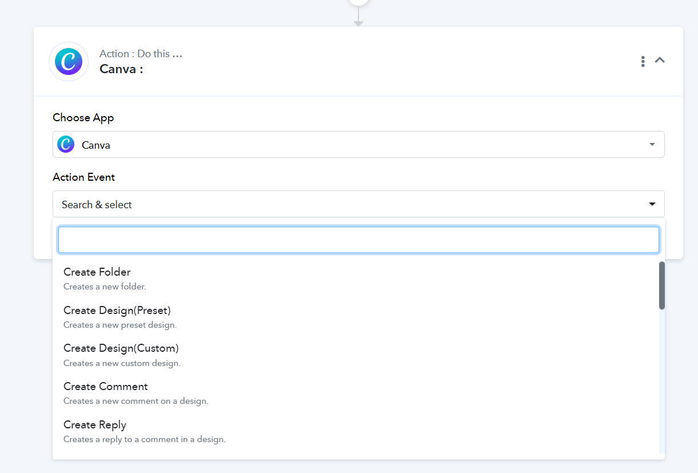Open the Choose App dropdown field
Screen dimensions: 698x473
(x=358, y=145)
